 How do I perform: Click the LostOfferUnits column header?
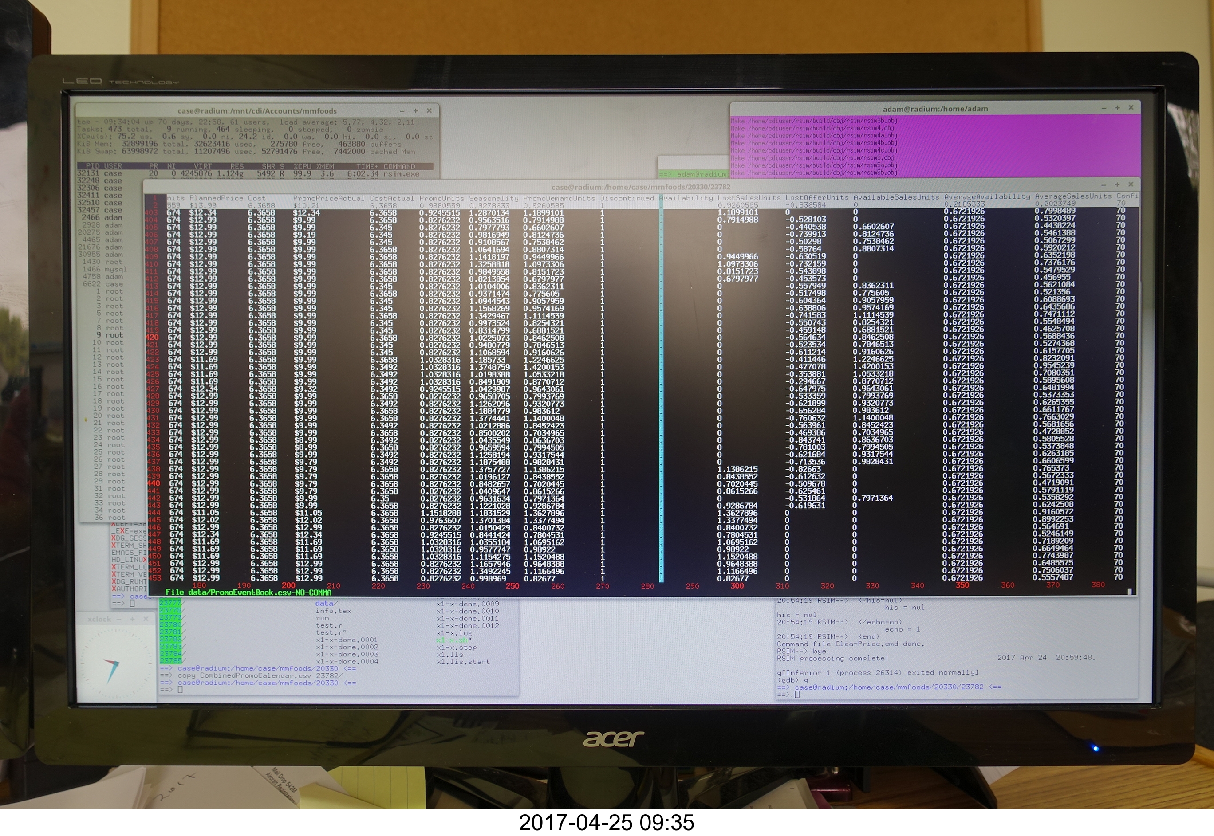[x=817, y=197]
